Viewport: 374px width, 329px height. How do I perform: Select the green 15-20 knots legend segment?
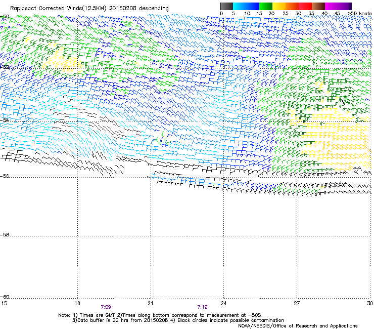266,6
